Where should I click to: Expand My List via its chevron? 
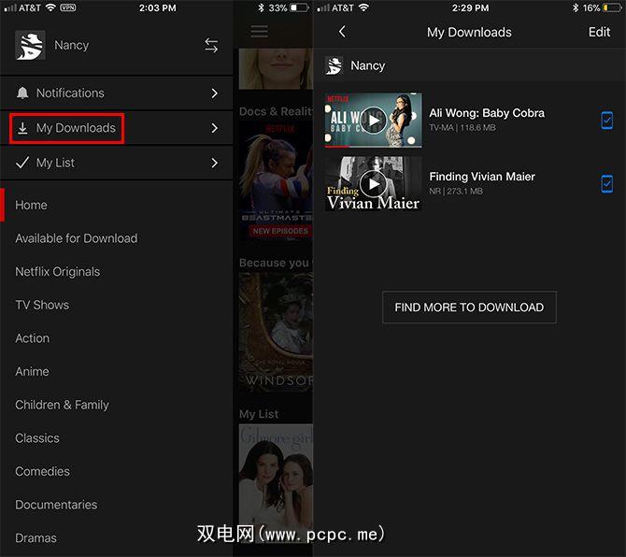[x=214, y=163]
